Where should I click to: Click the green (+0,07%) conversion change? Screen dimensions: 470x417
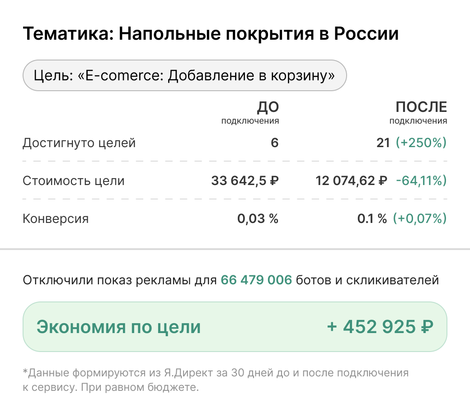tap(419, 219)
